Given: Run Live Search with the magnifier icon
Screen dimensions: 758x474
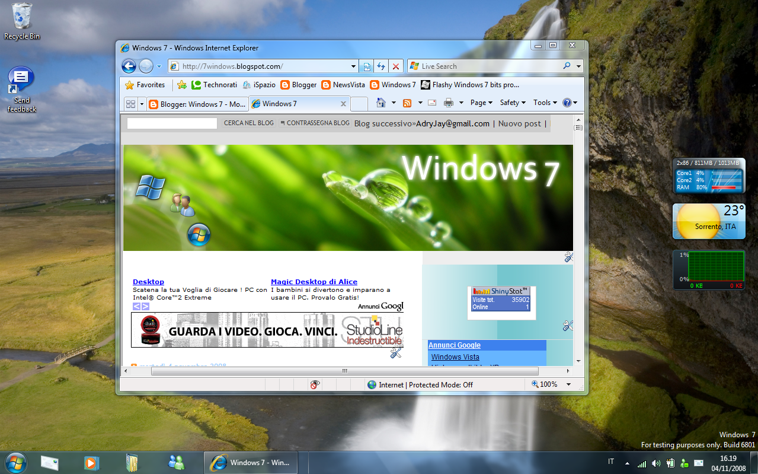Looking at the screenshot, I should point(567,66).
